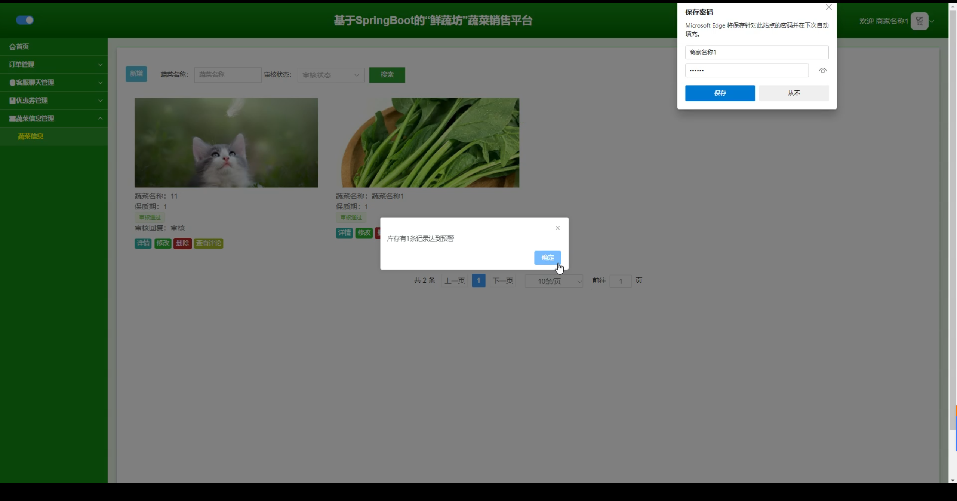Click the user avatar icon
Viewport: 957px width, 501px height.
[x=919, y=21]
